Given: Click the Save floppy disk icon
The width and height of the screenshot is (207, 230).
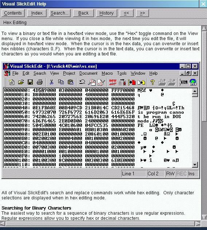Looking at the screenshot, I should click(30, 82).
